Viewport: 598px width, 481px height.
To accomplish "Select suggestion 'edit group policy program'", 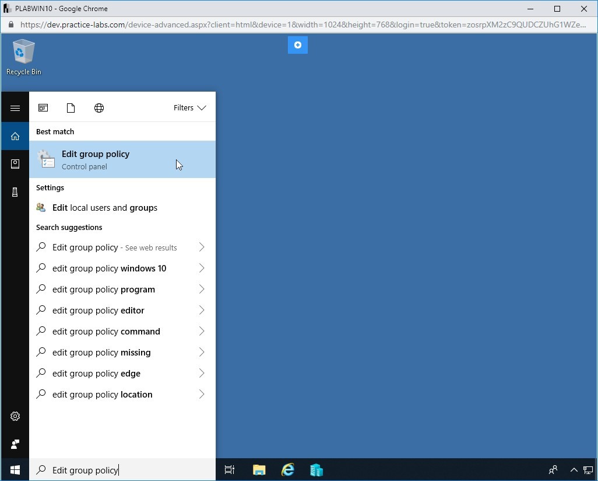I will pos(122,289).
